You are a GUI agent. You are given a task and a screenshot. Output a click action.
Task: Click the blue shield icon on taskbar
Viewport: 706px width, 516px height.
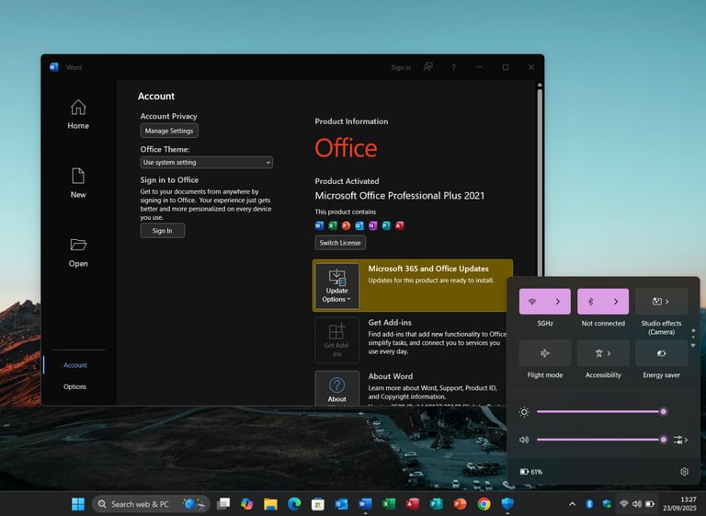click(x=507, y=504)
